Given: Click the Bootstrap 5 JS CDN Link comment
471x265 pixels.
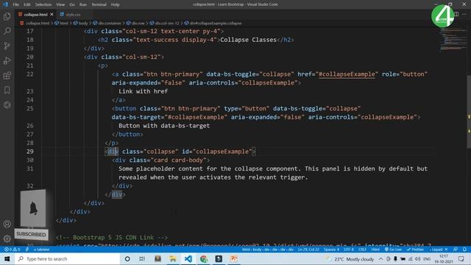Looking at the screenshot, I should coord(112,237).
